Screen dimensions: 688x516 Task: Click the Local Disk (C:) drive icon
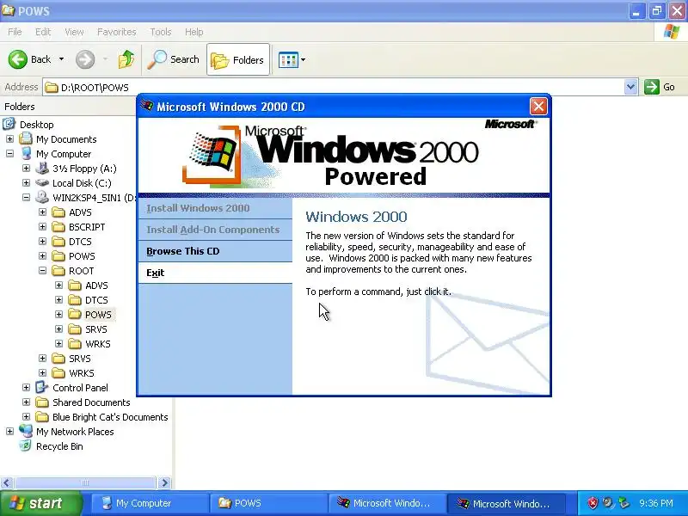tap(42, 182)
